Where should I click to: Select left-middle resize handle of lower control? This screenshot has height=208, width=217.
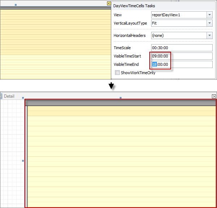pos(23,161)
